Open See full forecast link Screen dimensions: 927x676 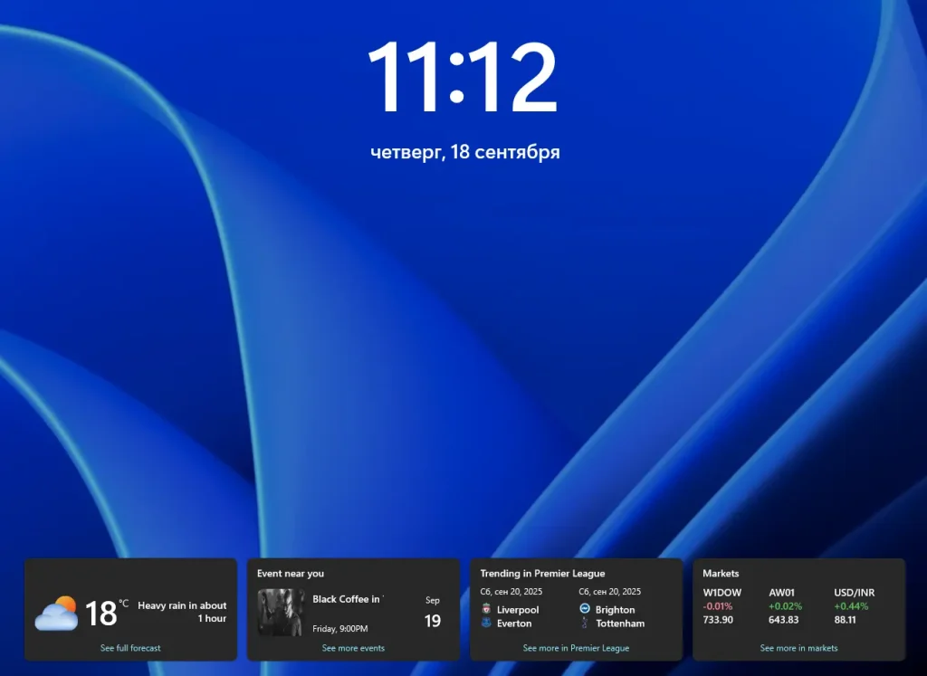[x=130, y=648]
